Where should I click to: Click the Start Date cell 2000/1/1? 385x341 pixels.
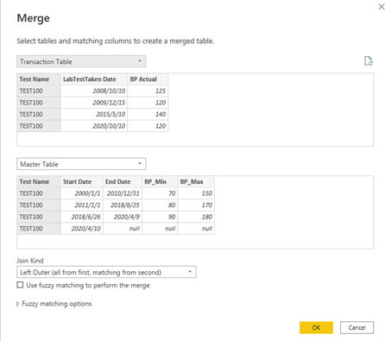[x=82, y=193]
